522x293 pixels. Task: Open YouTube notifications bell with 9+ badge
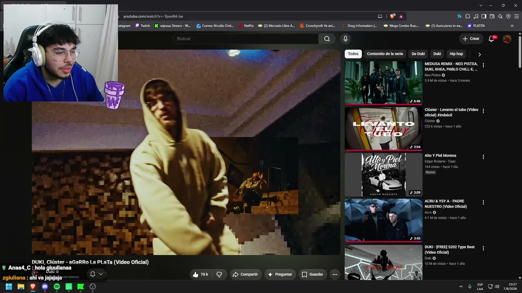coord(492,39)
